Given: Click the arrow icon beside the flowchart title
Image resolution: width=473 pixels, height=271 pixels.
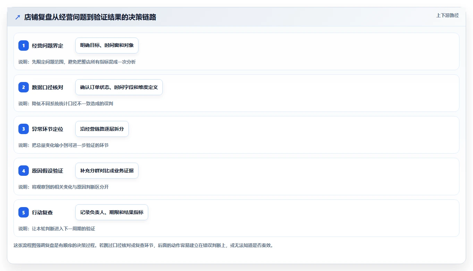Looking at the screenshot, I should [x=18, y=17].
